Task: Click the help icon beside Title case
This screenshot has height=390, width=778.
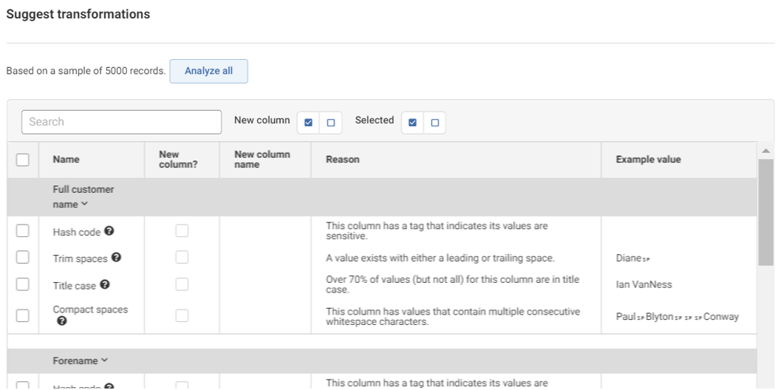Action: 106,285
